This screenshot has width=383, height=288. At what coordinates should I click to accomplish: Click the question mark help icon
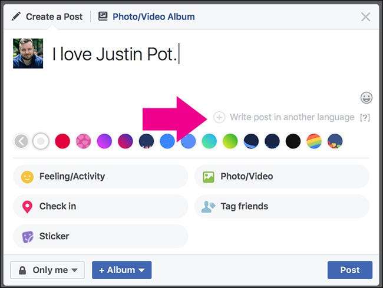[x=365, y=118]
